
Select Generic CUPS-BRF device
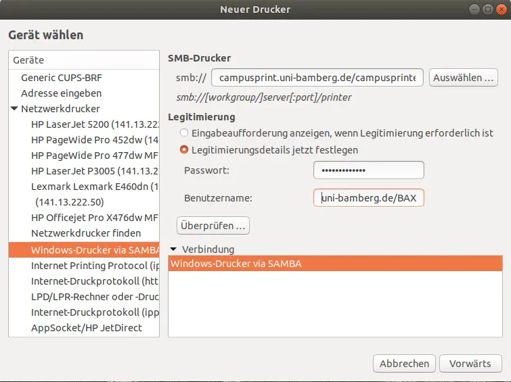(x=84, y=78)
